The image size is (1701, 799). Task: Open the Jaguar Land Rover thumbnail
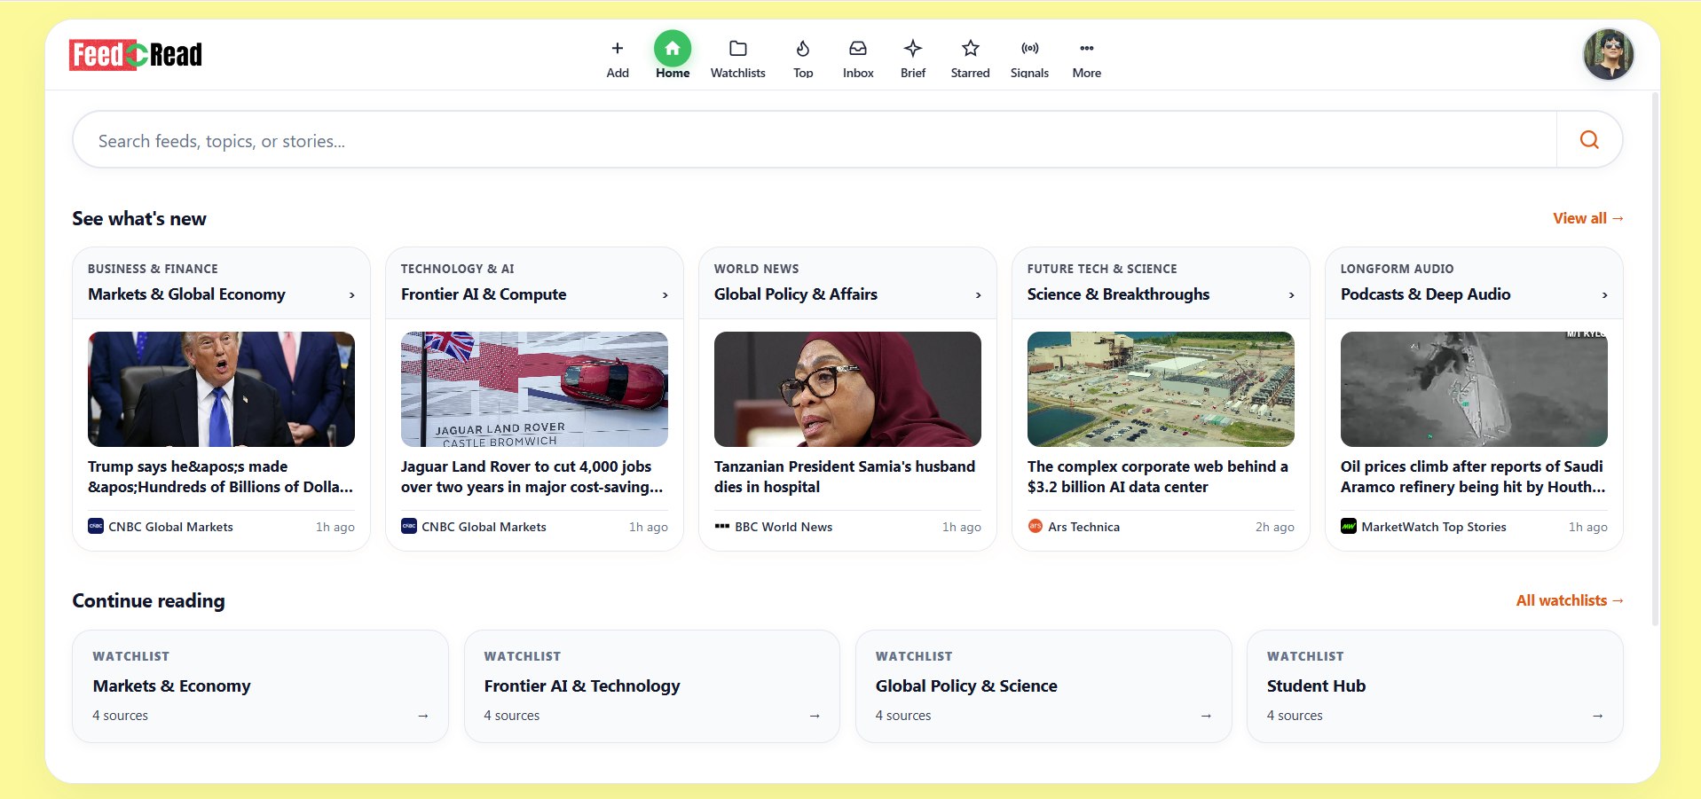(x=534, y=389)
